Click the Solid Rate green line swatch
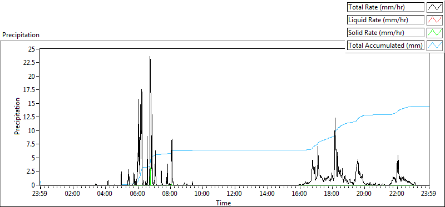 coord(434,33)
